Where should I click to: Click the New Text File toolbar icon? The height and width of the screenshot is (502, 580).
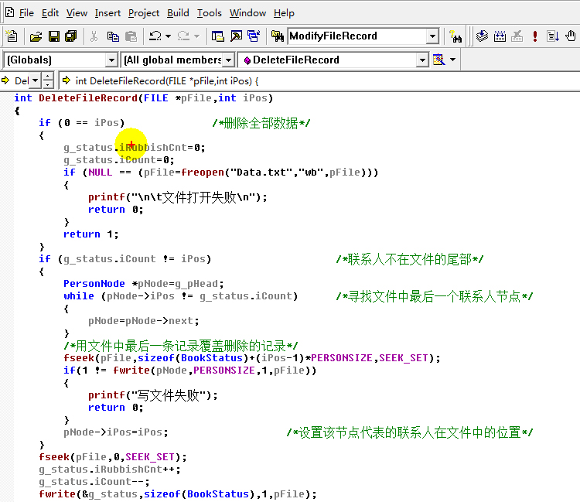12,36
